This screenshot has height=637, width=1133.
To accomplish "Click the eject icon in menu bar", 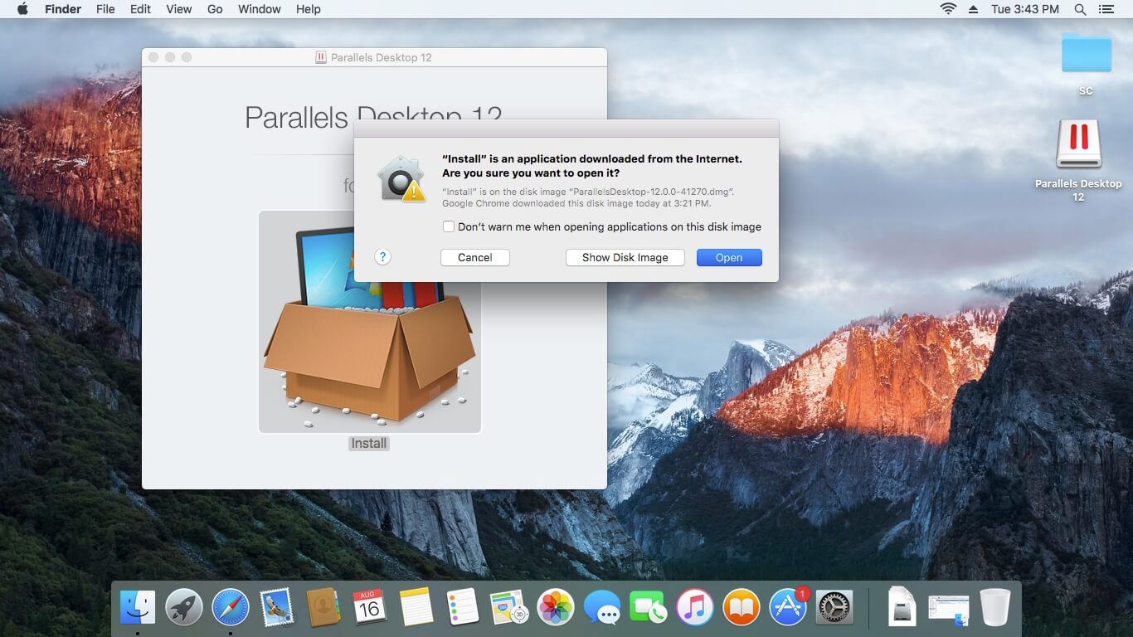I will 974,9.
